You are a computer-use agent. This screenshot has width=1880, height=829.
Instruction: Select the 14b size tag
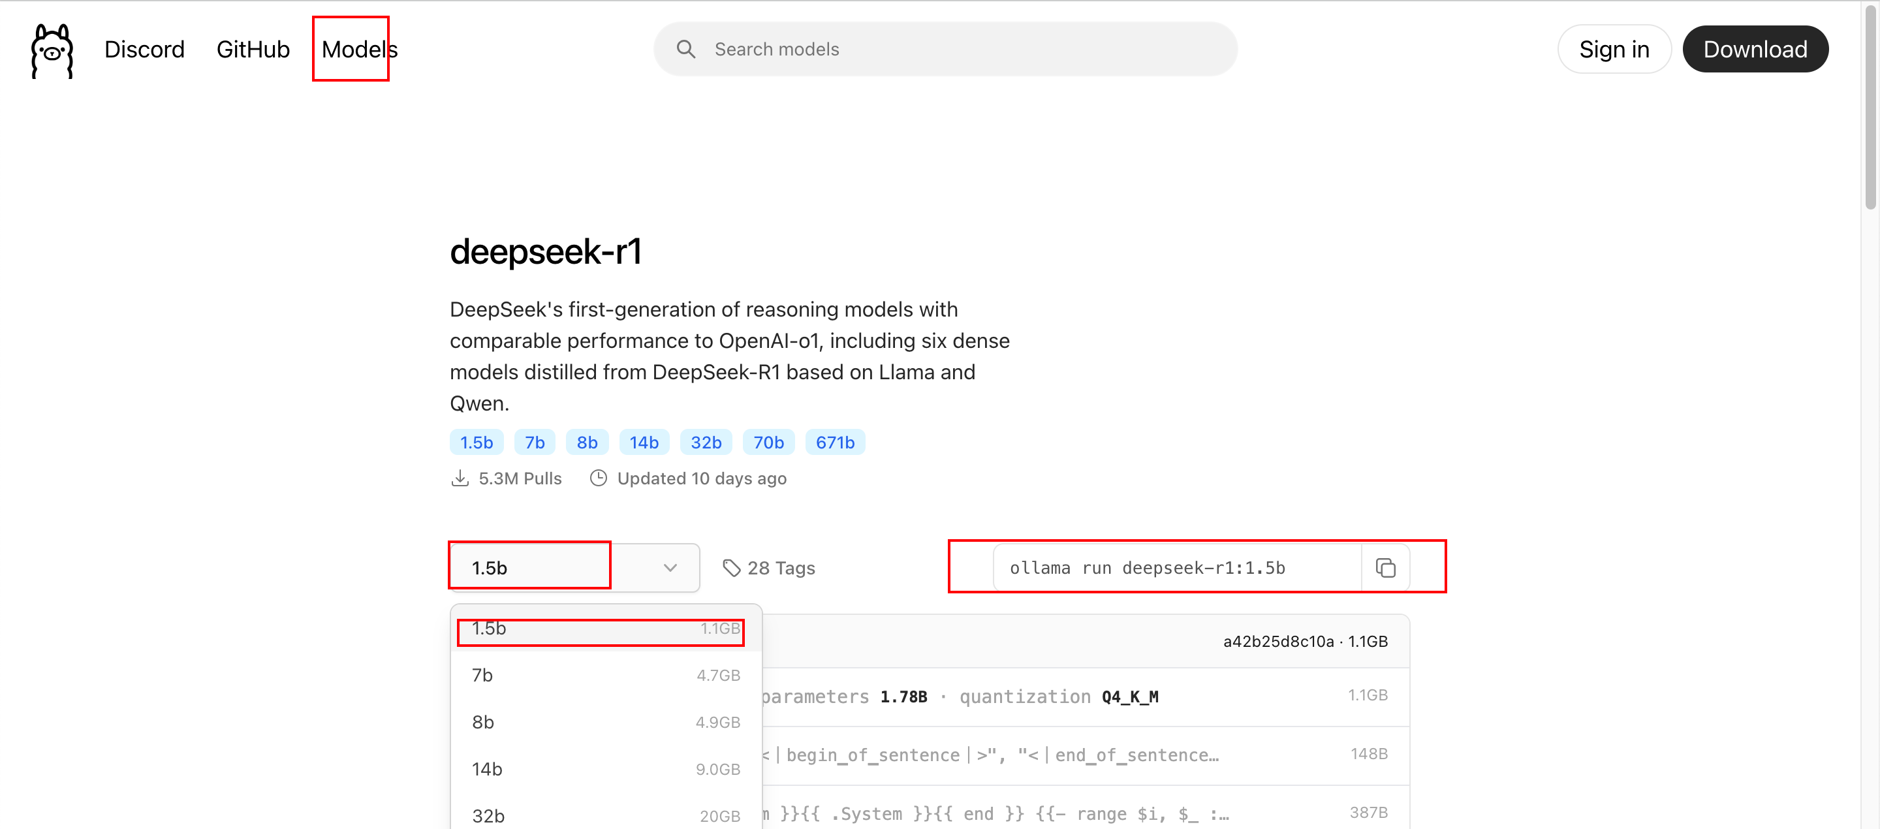click(644, 442)
